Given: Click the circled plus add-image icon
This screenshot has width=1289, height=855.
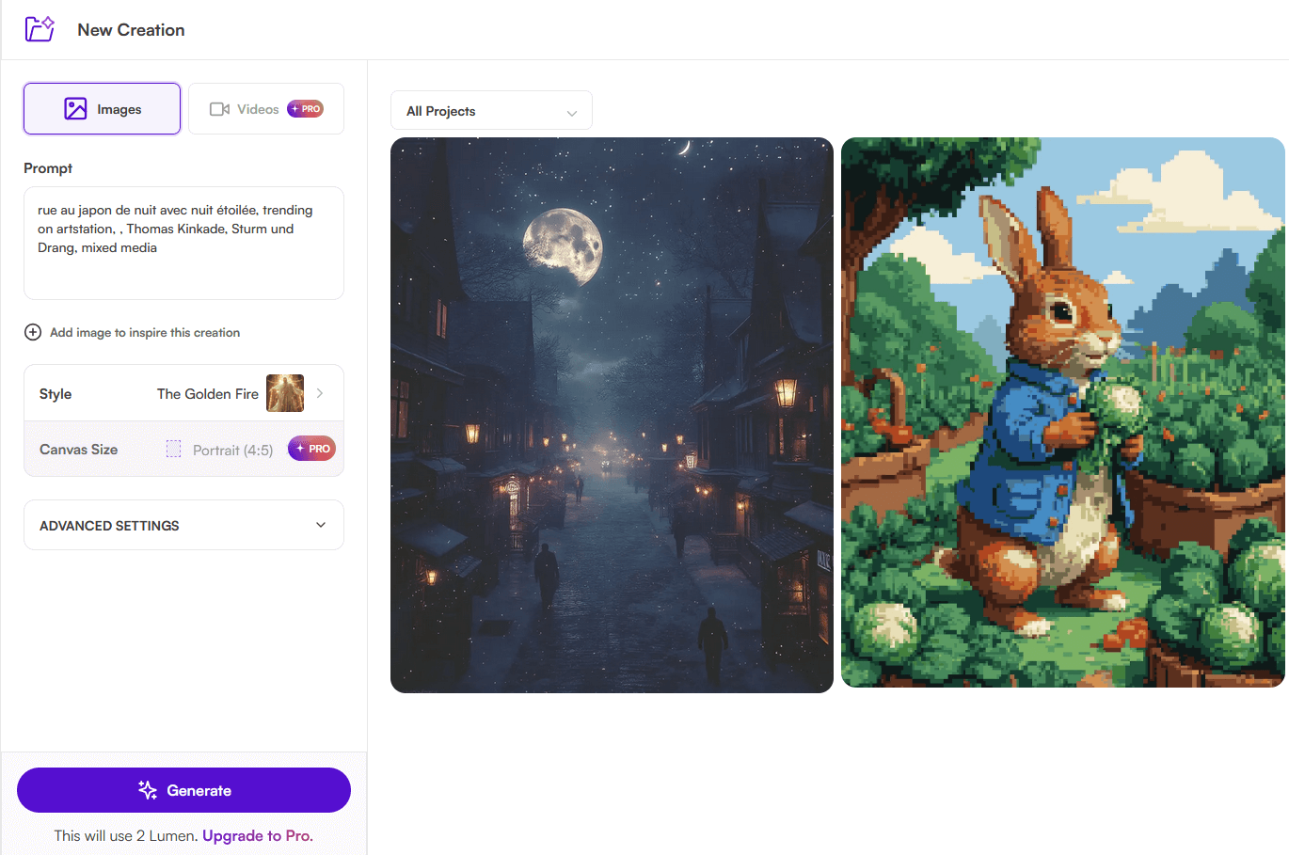Looking at the screenshot, I should click(x=33, y=332).
